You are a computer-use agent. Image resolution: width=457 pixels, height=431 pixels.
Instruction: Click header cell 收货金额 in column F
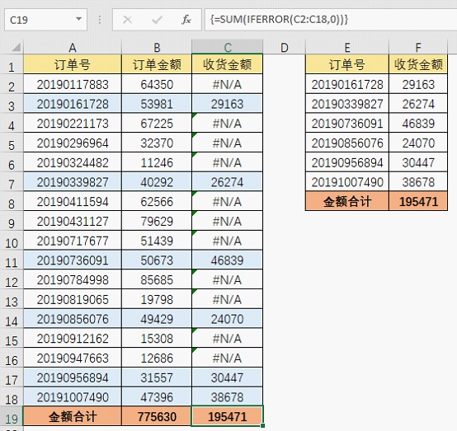(x=418, y=64)
